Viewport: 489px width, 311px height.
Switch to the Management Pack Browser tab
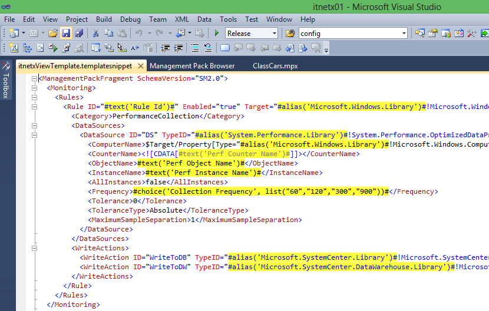[x=192, y=65]
